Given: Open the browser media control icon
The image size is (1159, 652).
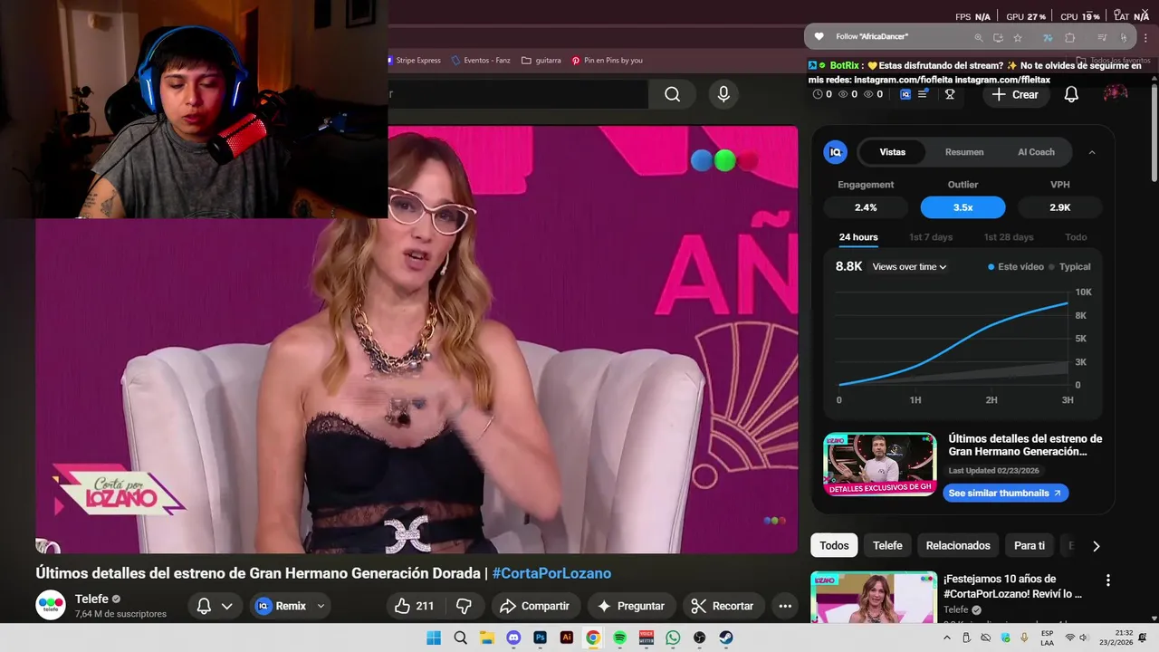Looking at the screenshot, I should pyautogui.click(x=1102, y=37).
